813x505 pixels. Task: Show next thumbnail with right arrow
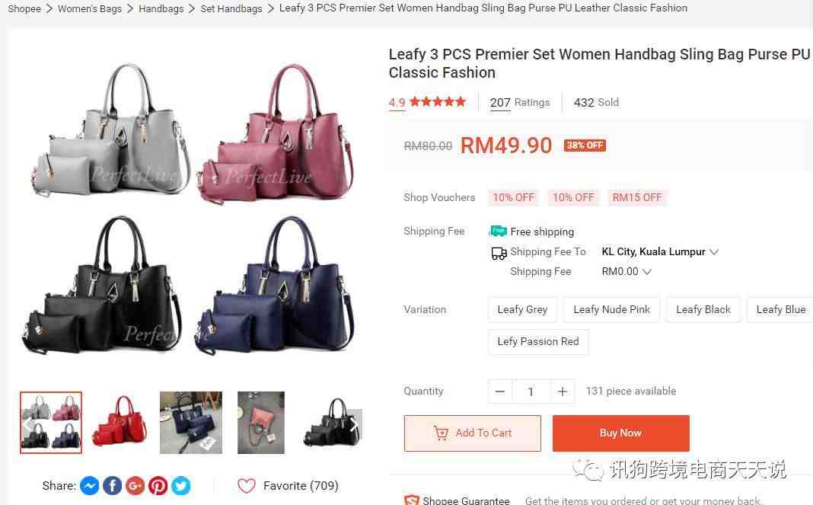click(354, 425)
